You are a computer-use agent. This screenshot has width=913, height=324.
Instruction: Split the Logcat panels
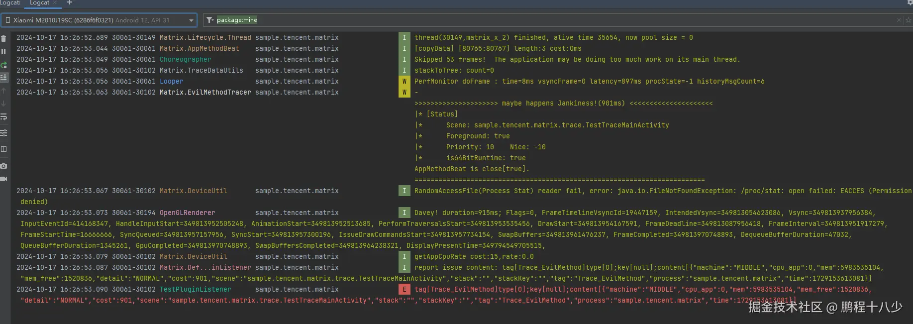click(x=3, y=149)
